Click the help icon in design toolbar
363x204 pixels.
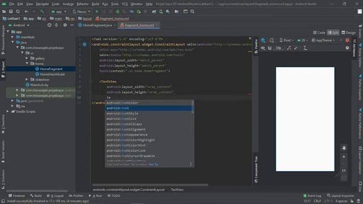coord(347,48)
